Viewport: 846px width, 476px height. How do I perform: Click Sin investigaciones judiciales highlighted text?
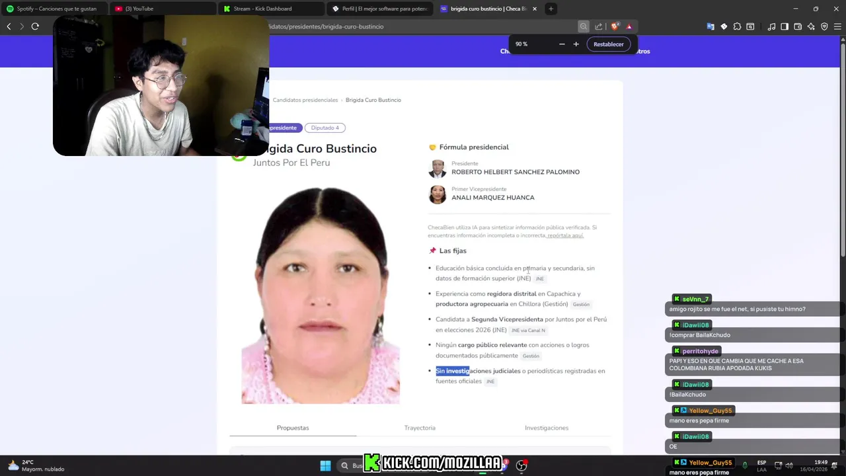click(x=478, y=371)
